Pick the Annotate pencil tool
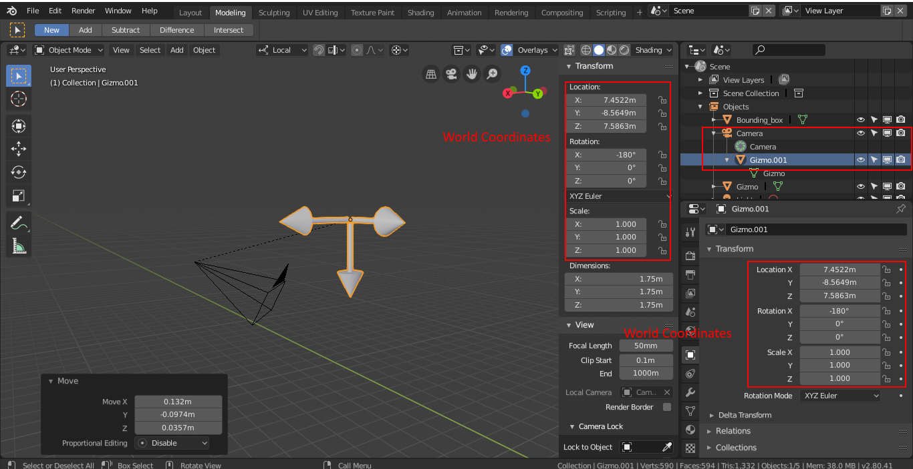This screenshot has height=469, width=913. click(x=19, y=223)
